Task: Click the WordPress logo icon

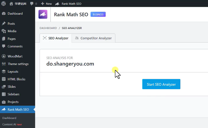Action: pyautogui.click(x=4, y=4)
